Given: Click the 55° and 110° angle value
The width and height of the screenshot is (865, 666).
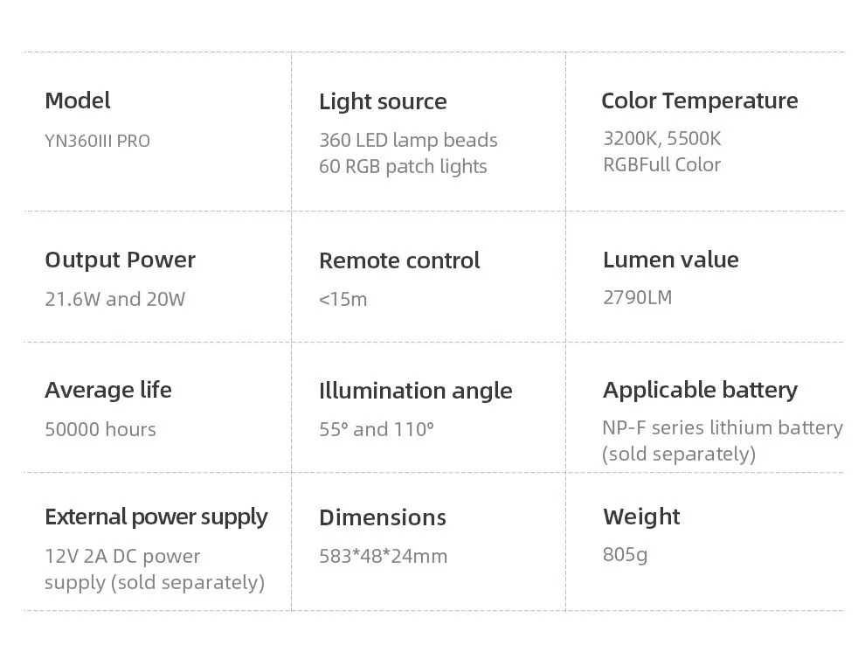Looking at the screenshot, I should 376,429.
